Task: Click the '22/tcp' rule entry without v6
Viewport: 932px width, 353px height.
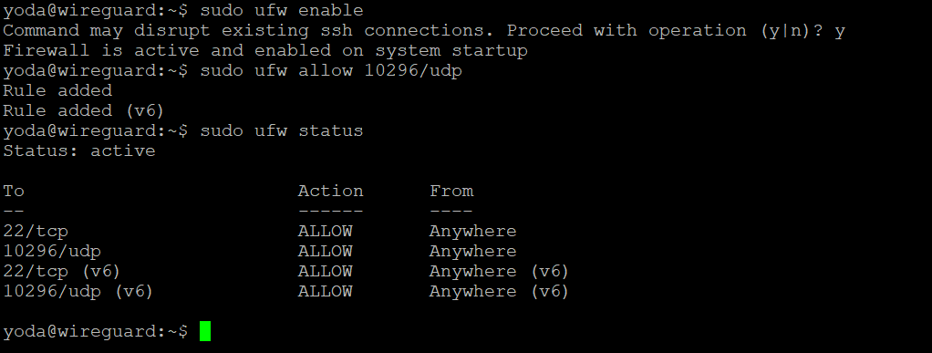Action: point(36,231)
